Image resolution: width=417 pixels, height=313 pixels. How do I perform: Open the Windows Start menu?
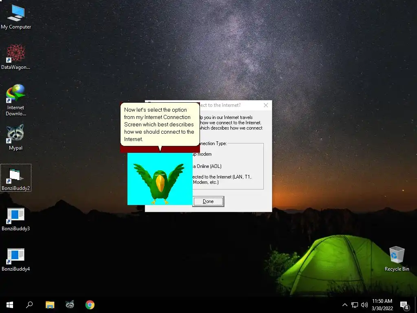10,305
